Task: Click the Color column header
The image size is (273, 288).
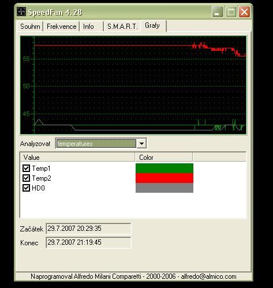Action: point(164,158)
